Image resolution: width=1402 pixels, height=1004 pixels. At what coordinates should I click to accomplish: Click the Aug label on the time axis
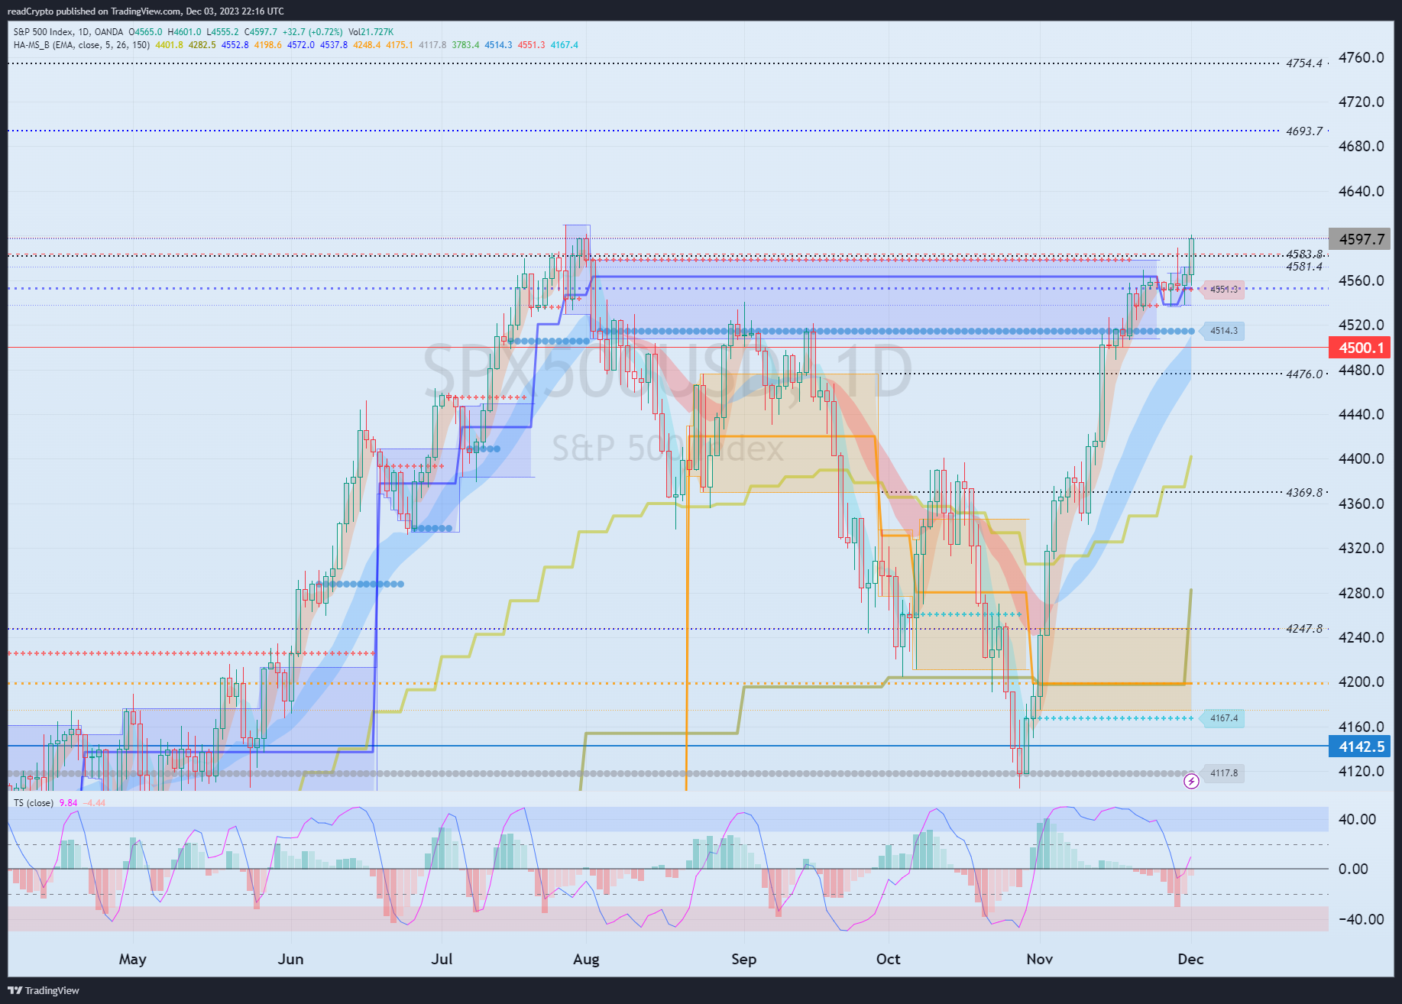[x=586, y=960]
